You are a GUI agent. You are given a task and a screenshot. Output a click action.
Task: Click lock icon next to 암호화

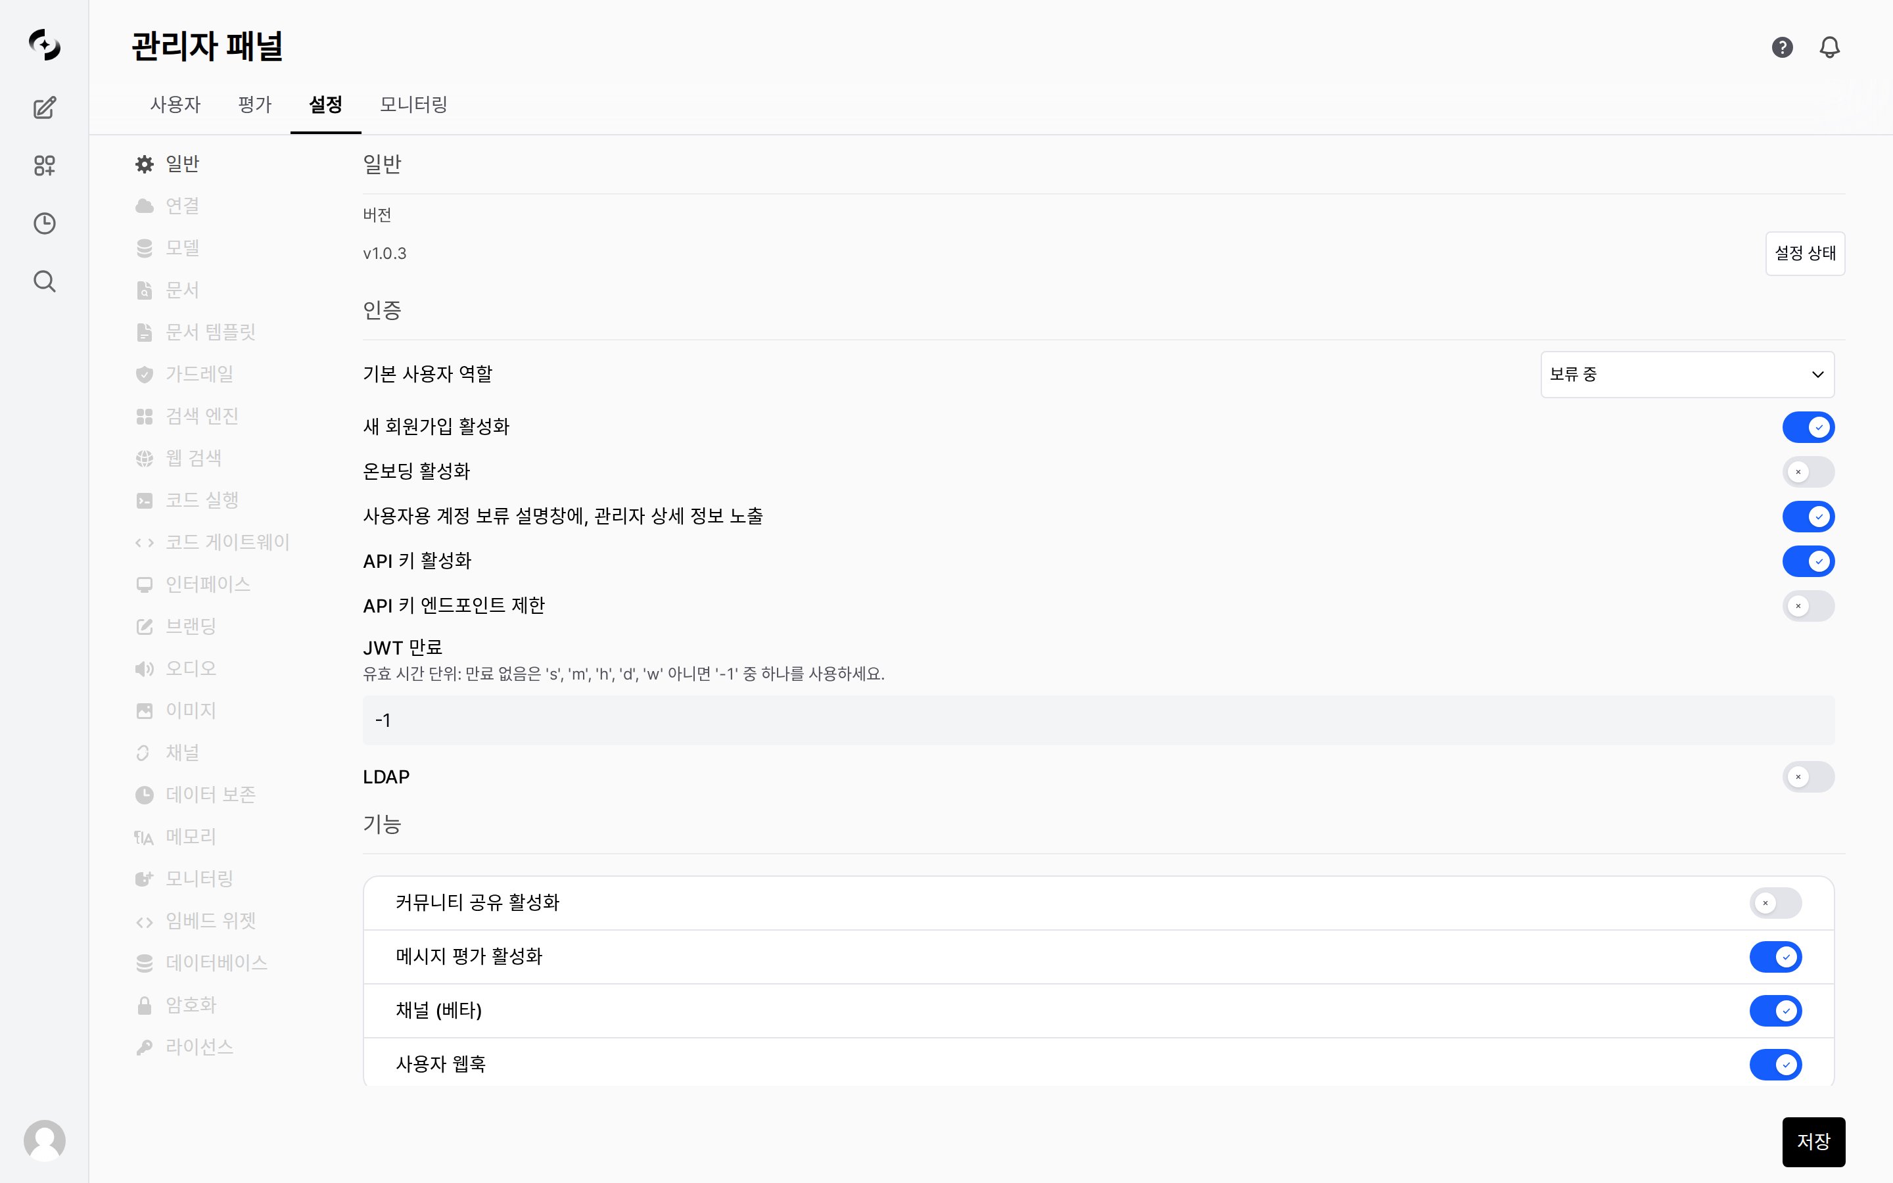(x=145, y=1006)
